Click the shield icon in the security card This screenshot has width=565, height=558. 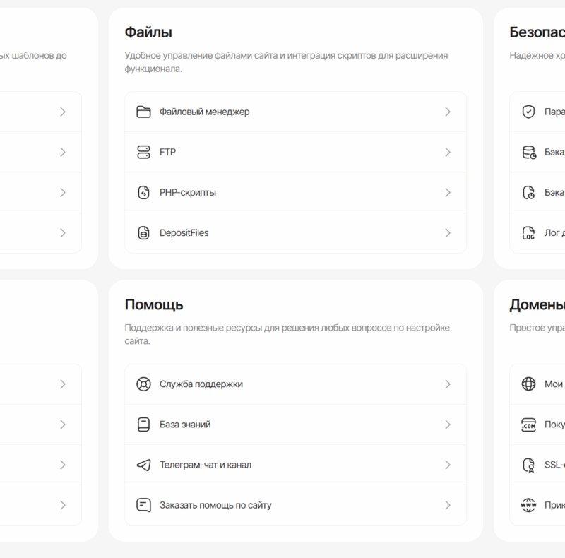tap(528, 112)
